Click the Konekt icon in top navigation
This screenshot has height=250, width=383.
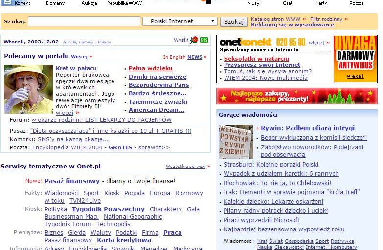point(7,2)
